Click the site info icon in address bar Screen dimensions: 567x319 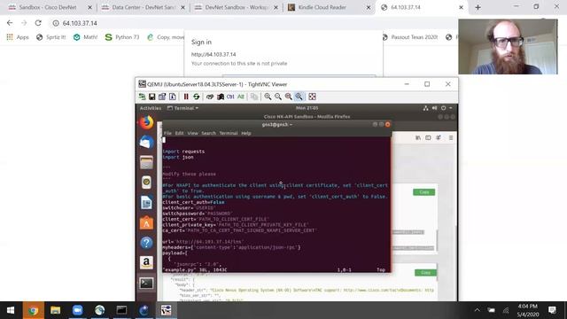(56, 23)
